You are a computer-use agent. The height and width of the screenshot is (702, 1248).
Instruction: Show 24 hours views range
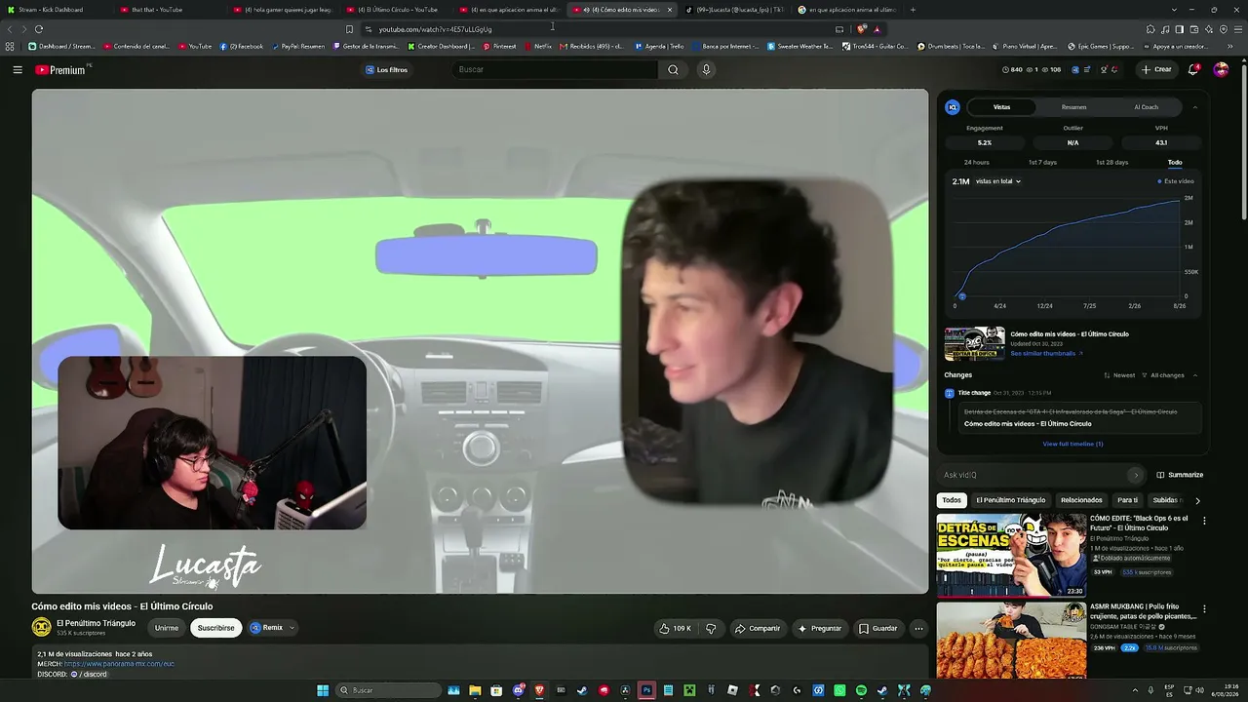[x=976, y=162]
